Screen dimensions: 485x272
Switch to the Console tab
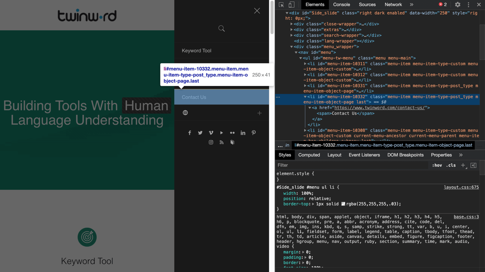point(341,5)
